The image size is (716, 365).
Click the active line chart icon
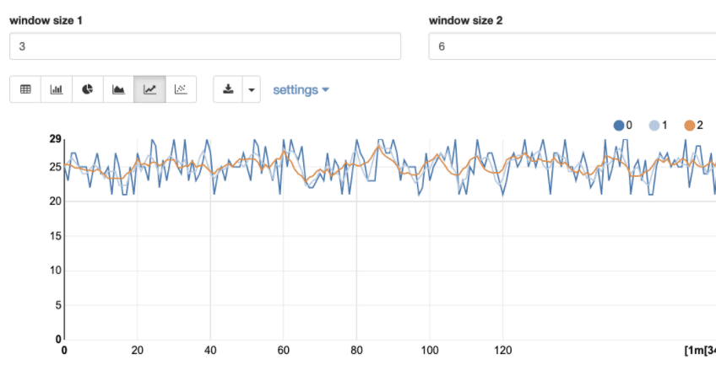point(149,89)
